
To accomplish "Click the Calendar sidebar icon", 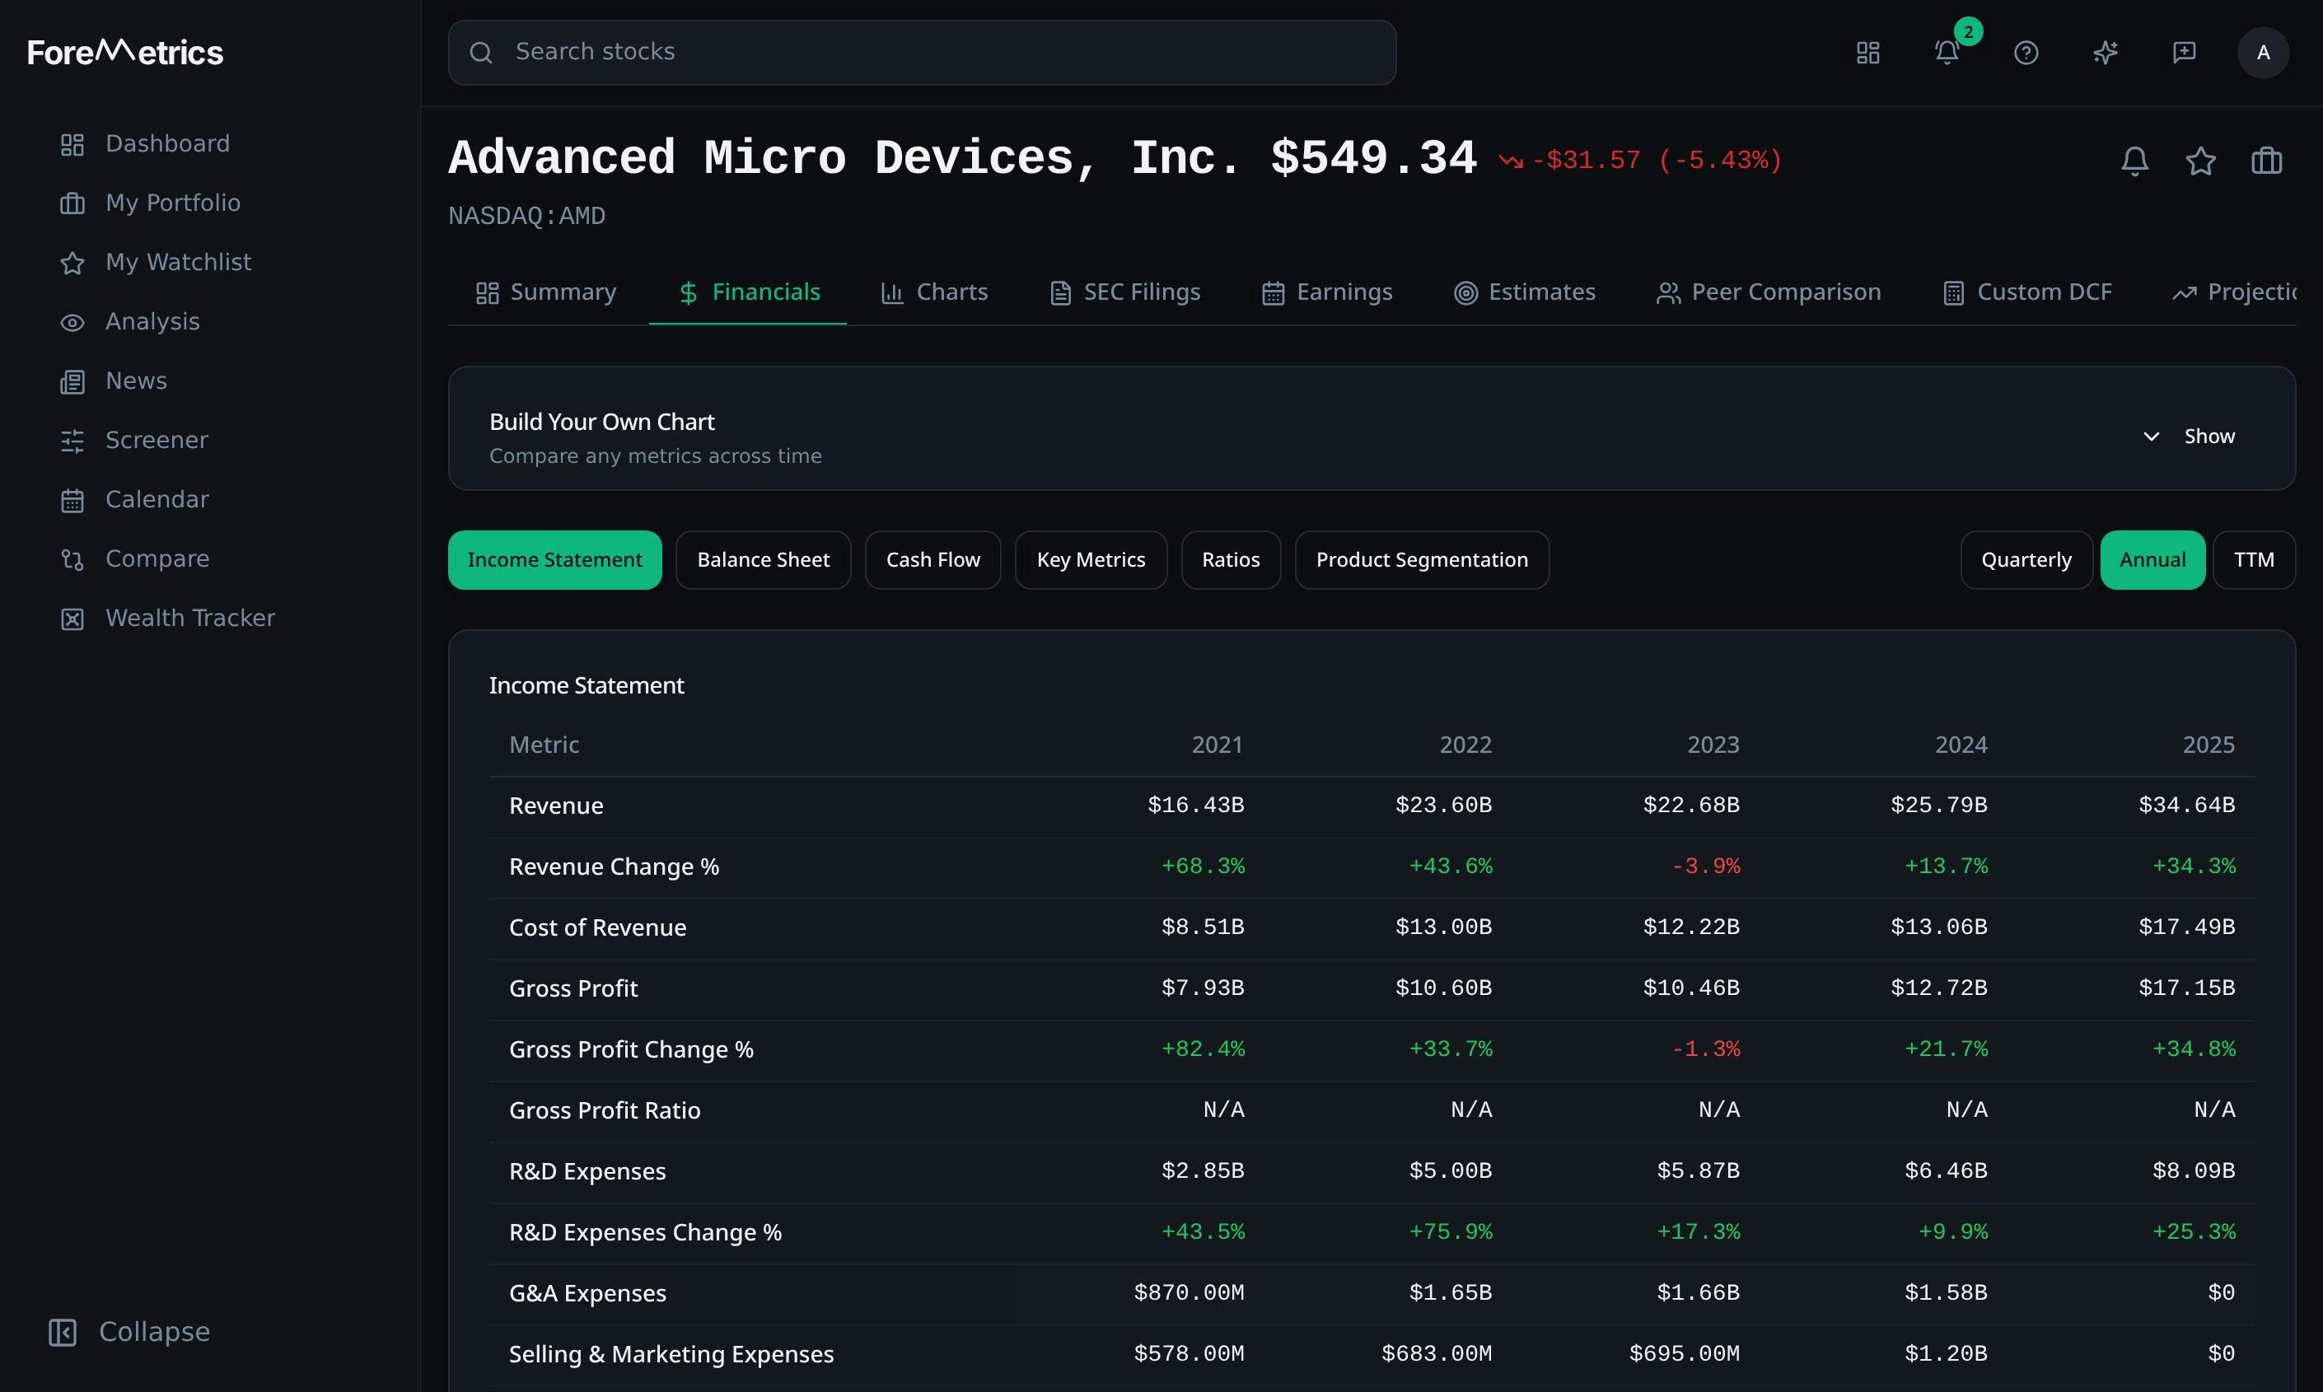I will (x=72, y=500).
